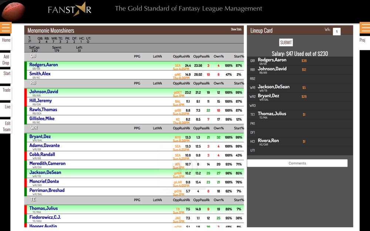Click the Salary: $47 Used out of $230 text
Screen dimensions: 370x231
tap(300, 54)
